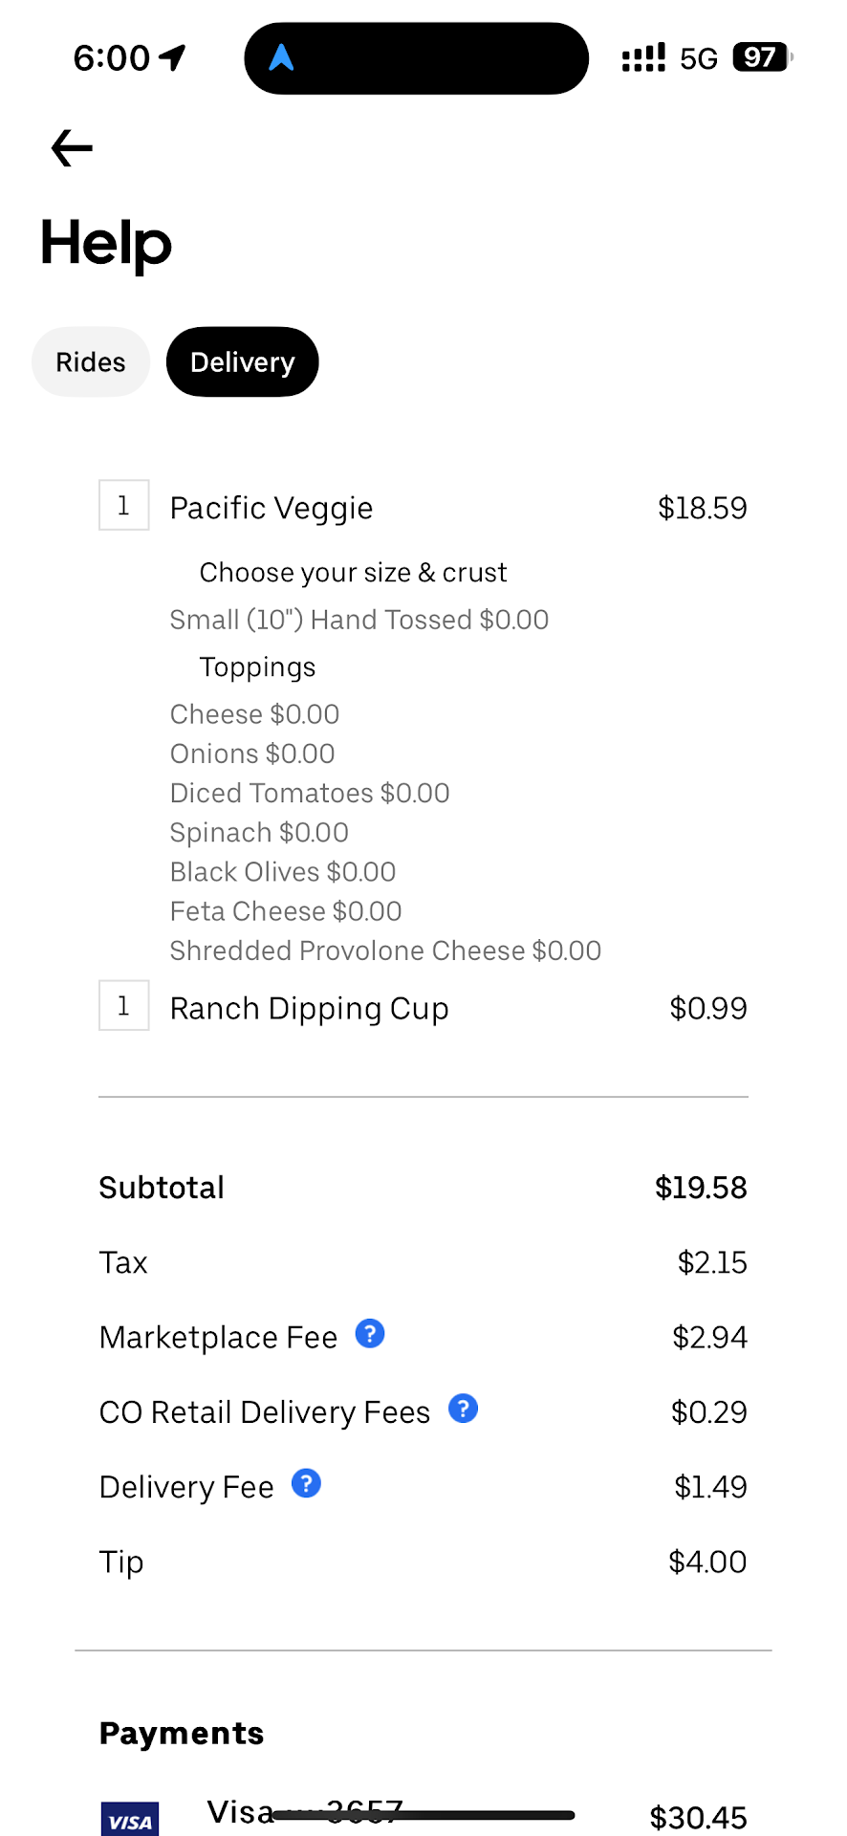The height and width of the screenshot is (1836, 847).
Task: Tap the Tip amount $4.00
Action: pyautogui.click(x=707, y=1562)
